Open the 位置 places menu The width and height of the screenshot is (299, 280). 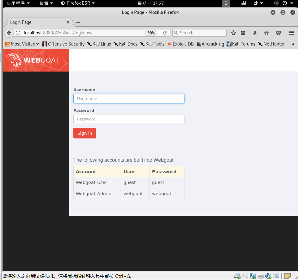[x=46, y=3]
